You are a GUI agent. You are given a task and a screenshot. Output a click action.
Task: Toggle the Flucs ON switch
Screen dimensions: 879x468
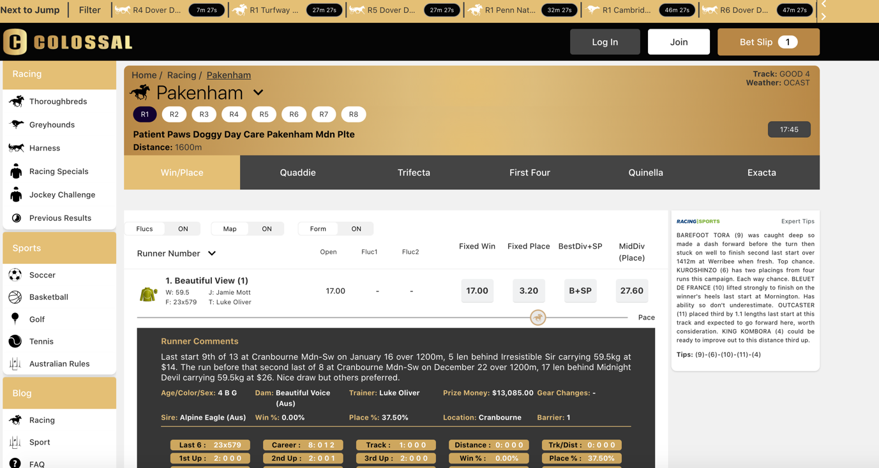click(x=183, y=229)
